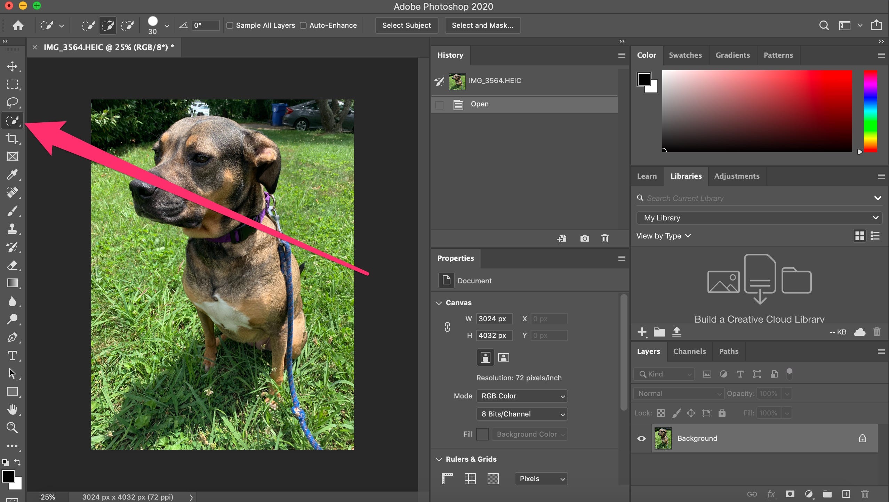Switch to the Channels tab
This screenshot has height=502, width=889.
(x=689, y=351)
